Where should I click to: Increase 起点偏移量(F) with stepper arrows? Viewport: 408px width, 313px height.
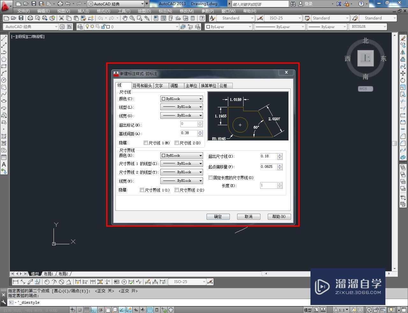pyautogui.click(x=280, y=166)
